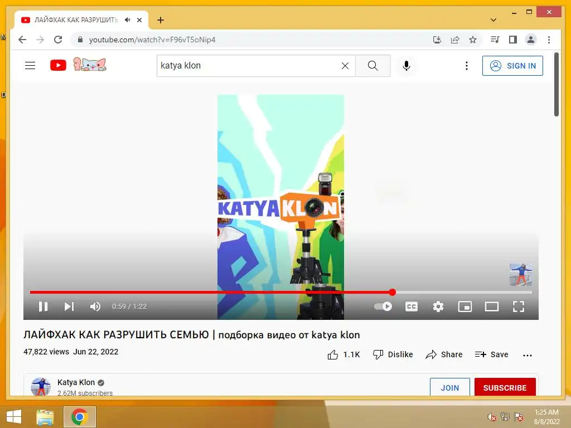The height and width of the screenshot is (428, 571).
Task: Click the cat doodle next to YouTube logo
Action: (x=90, y=65)
